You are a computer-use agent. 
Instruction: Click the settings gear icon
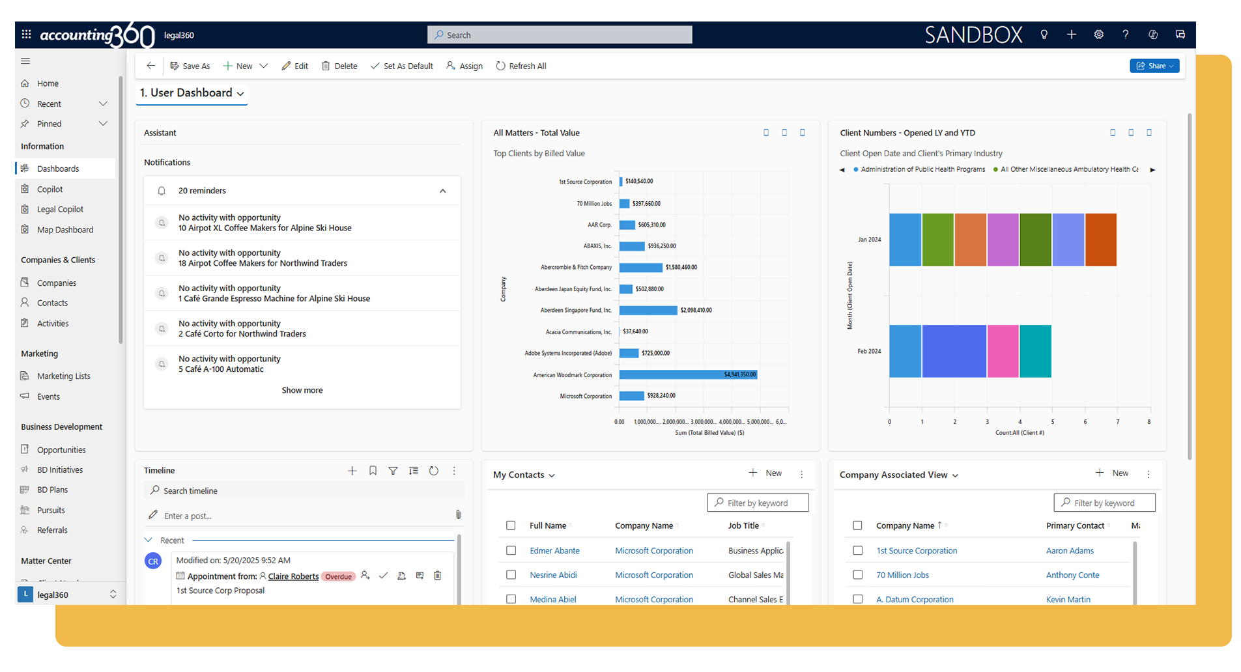[1098, 35]
